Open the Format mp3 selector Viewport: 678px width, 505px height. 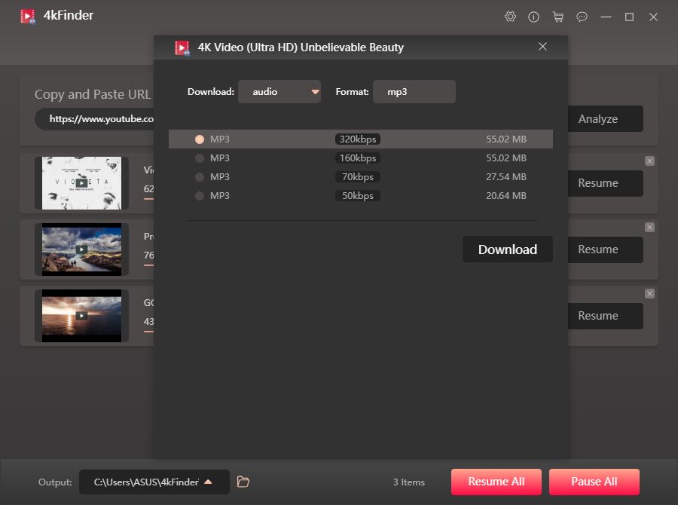414,92
